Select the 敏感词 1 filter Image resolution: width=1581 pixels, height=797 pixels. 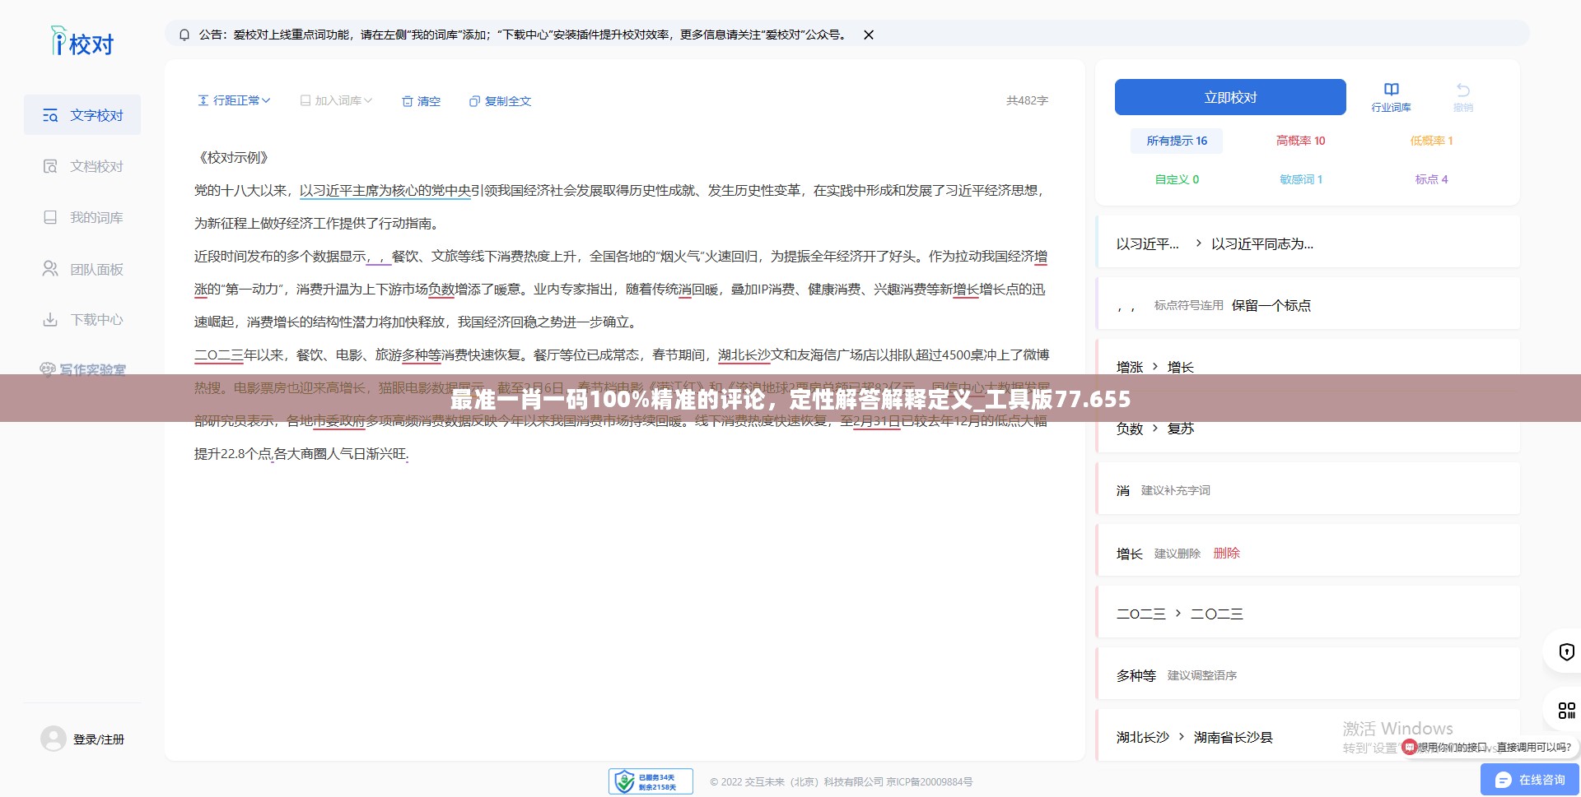[1301, 179]
